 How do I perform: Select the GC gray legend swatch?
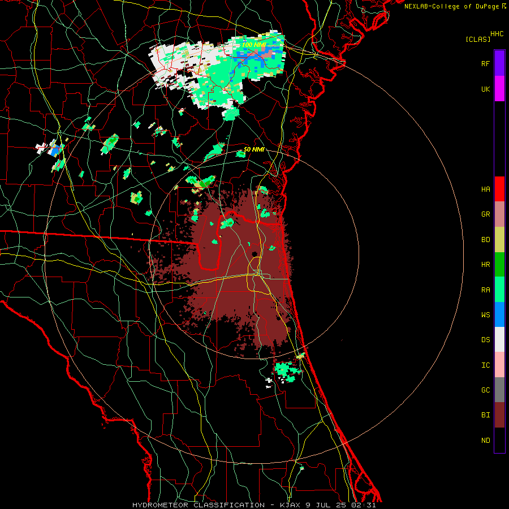[499, 390]
